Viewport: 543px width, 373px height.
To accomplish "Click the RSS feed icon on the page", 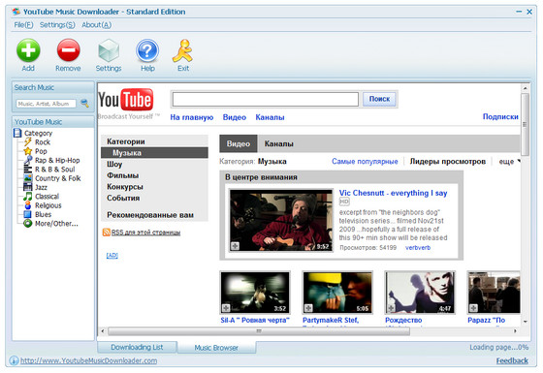I will click(x=106, y=233).
